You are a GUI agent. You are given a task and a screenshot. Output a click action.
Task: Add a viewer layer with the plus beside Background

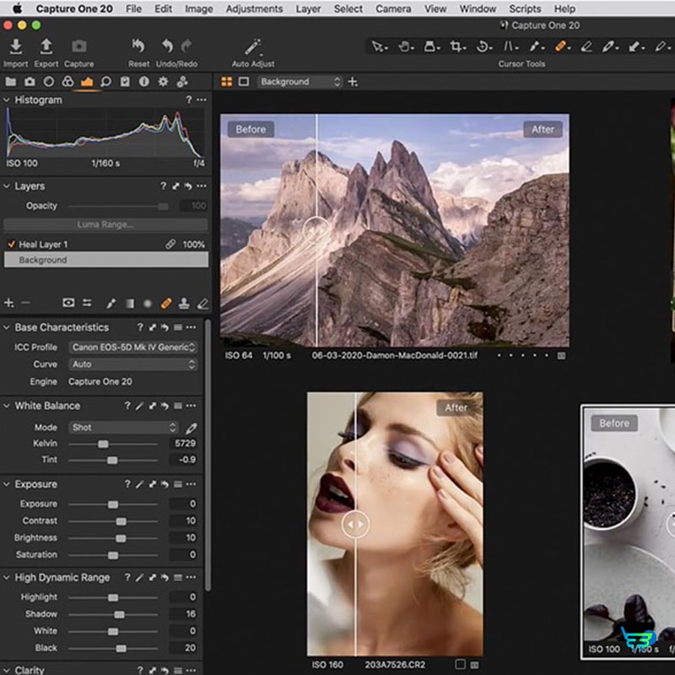(353, 82)
